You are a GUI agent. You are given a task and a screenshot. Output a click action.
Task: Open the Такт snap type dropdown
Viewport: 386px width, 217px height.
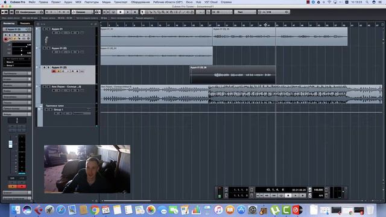point(245,12)
